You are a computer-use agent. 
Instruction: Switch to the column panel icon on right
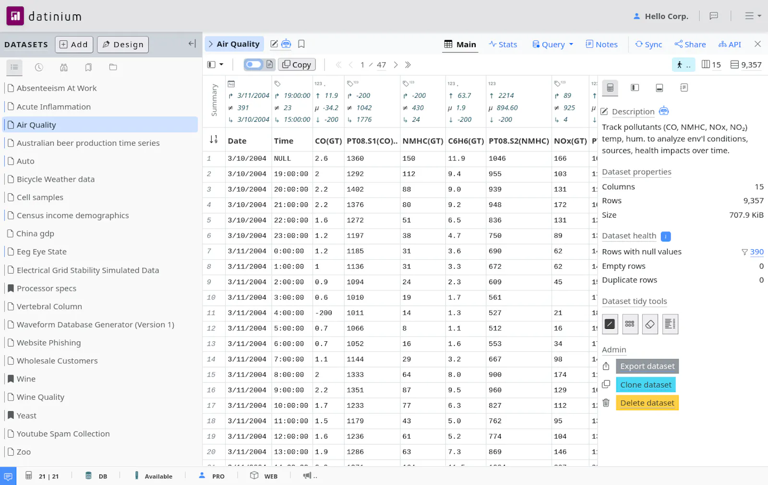tap(635, 88)
